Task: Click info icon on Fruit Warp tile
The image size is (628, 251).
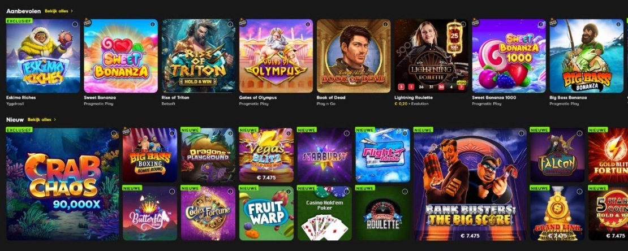Action: pos(289,191)
